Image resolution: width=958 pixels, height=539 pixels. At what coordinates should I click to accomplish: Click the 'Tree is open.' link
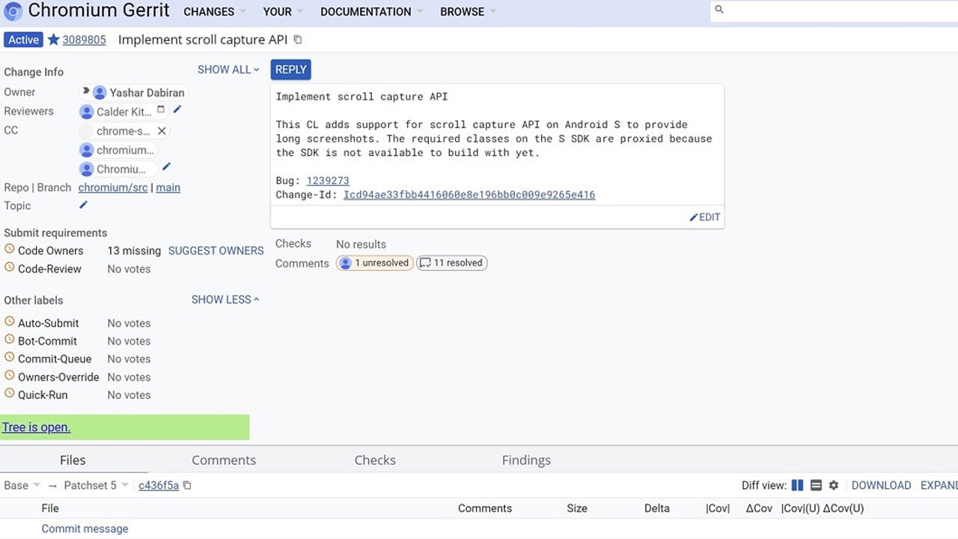pyautogui.click(x=36, y=427)
